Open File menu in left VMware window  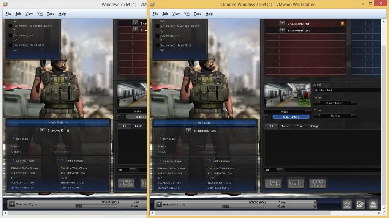point(8,14)
